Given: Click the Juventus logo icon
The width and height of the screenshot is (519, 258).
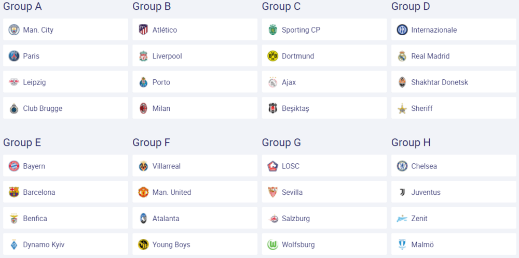Looking at the screenshot, I should [402, 192].
